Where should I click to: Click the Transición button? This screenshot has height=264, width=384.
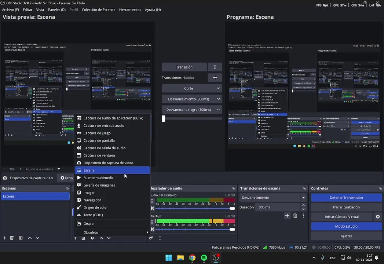[184, 67]
